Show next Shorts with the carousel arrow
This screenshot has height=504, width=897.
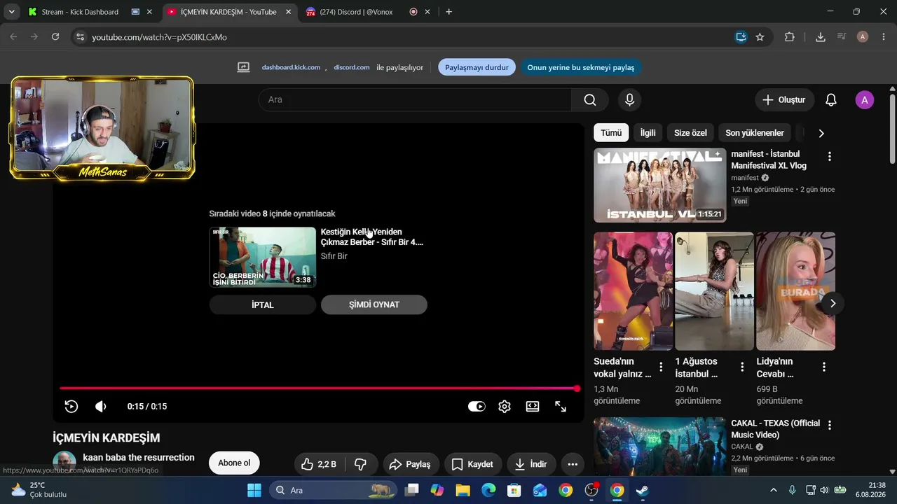833,303
